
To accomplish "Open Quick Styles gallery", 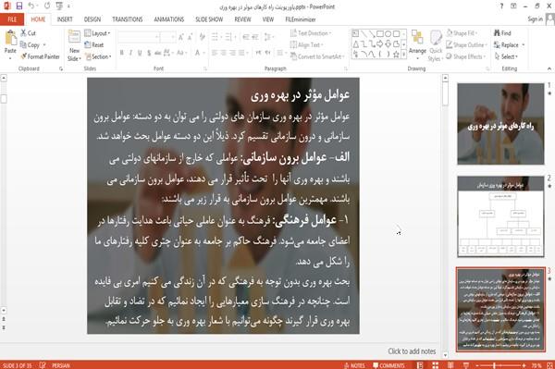I will point(436,45).
